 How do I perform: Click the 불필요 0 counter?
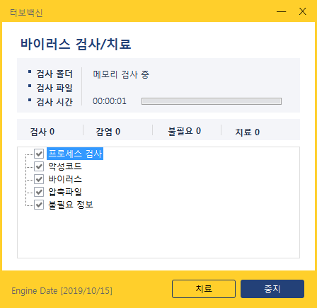coord(185,131)
